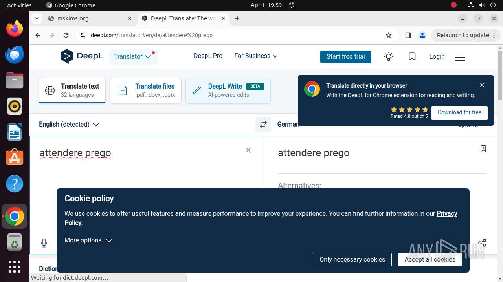Open LibreOffice Writer from dock
The width and height of the screenshot is (503, 282).
coord(15,132)
